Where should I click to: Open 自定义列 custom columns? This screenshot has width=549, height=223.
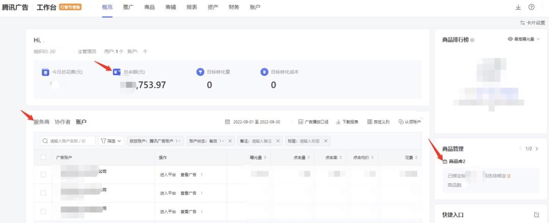tap(378, 122)
